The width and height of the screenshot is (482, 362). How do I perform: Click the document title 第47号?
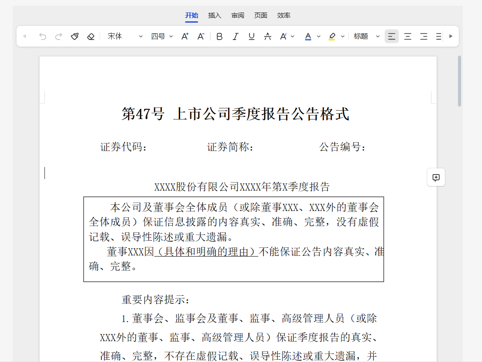(235, 114)
